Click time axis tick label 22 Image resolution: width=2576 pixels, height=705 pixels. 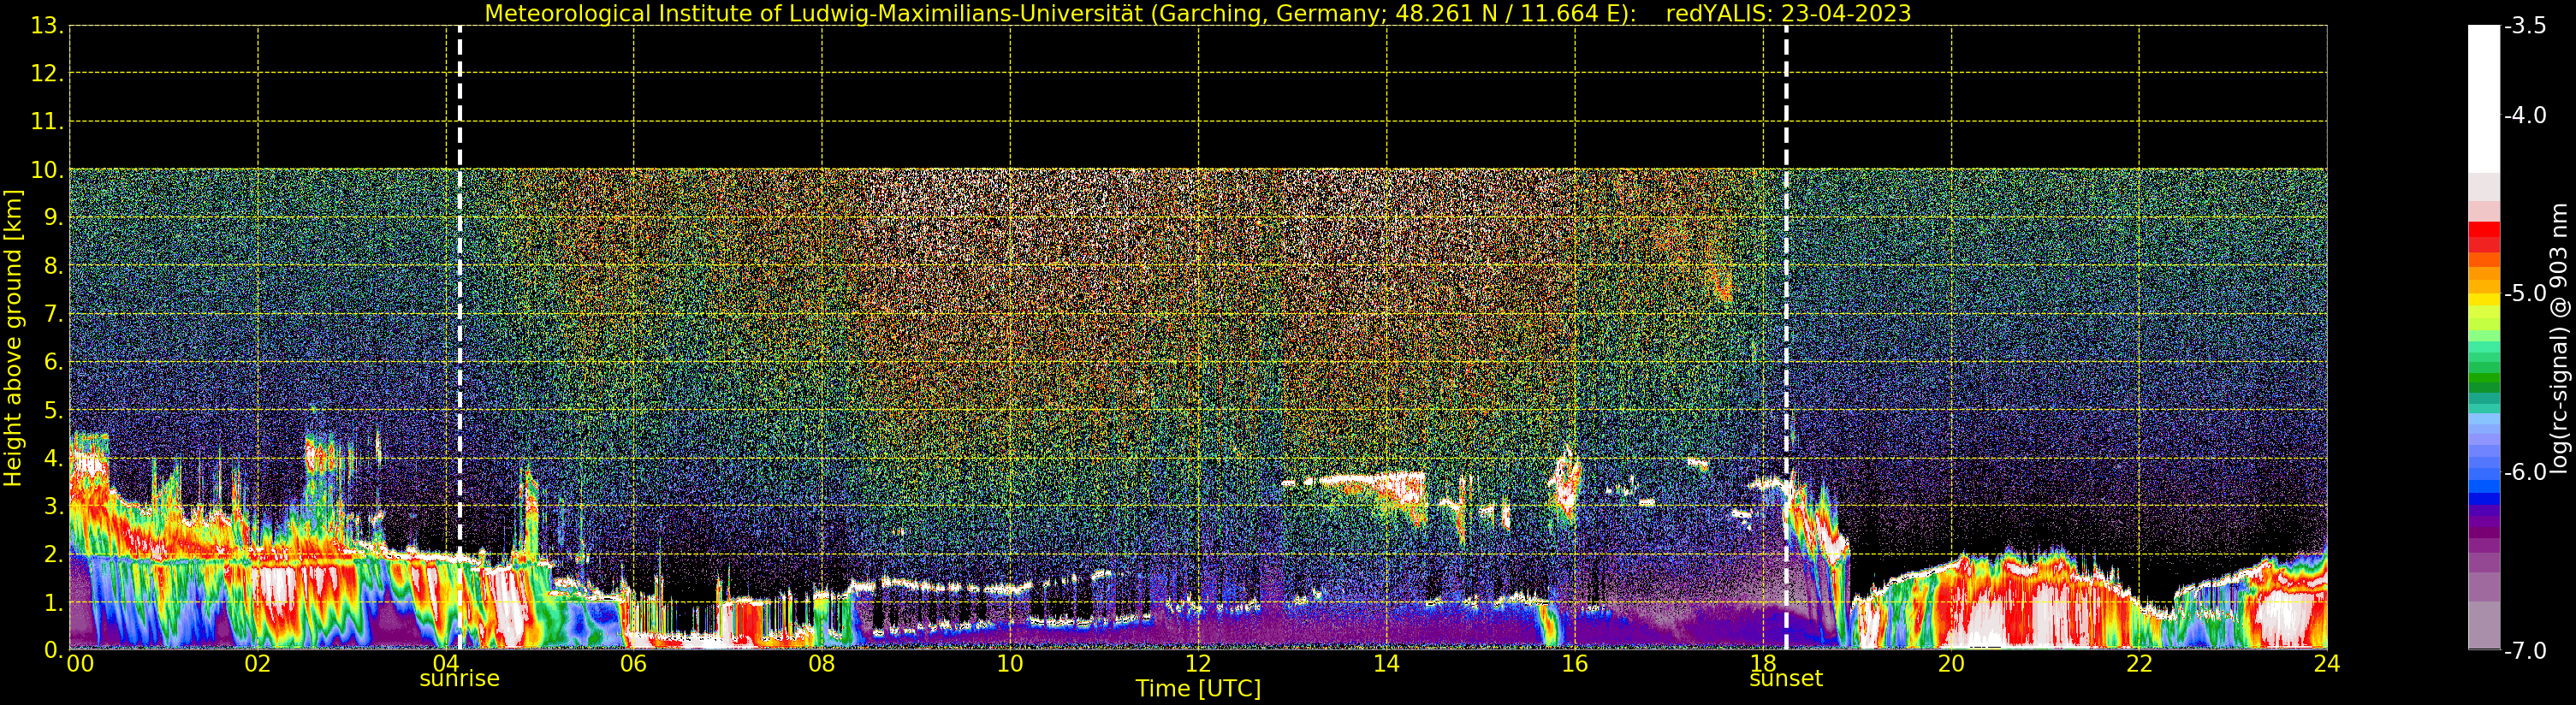(2139, 664)
